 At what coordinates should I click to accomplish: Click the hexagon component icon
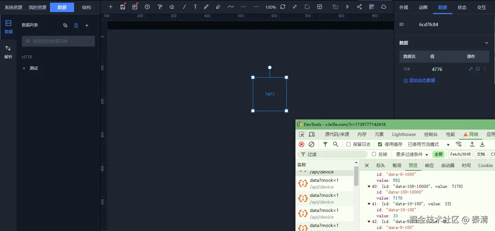click(147, 7)
